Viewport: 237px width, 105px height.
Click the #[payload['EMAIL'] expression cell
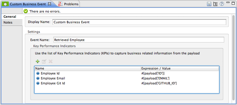(x=155, y=78)
